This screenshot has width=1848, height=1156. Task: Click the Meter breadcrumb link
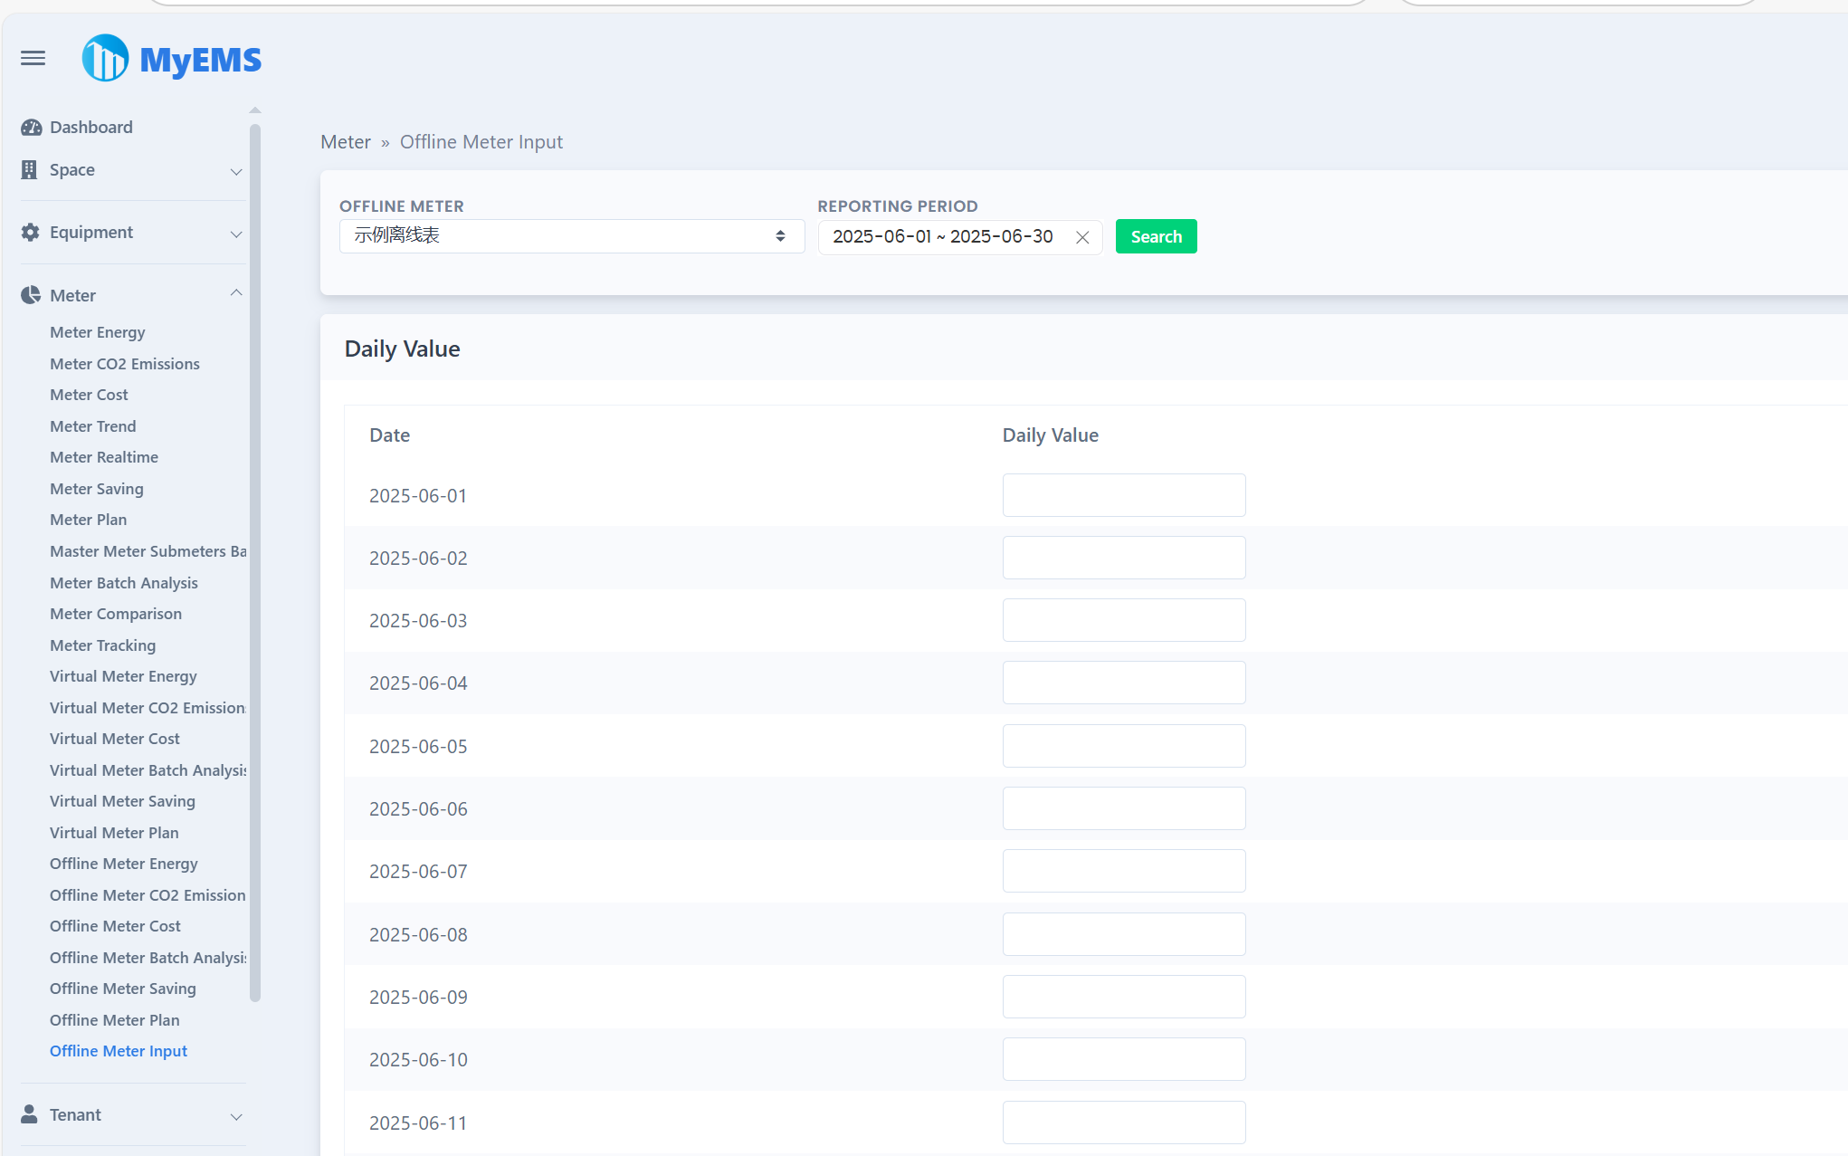(346, 142)
